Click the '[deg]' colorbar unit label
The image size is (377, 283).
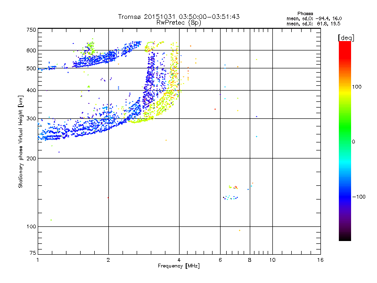click(x=346, y=38)
